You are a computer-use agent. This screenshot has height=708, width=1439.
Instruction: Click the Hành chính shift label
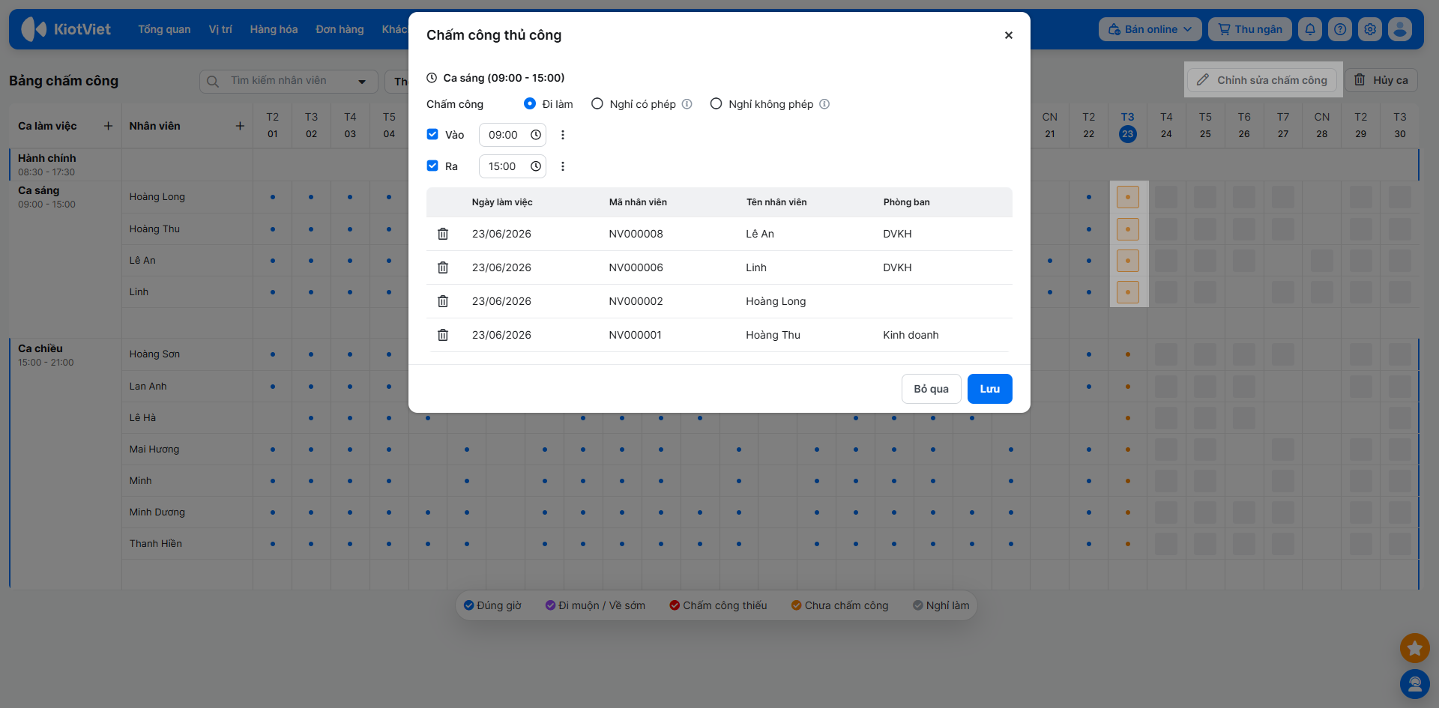pos(47,158)
